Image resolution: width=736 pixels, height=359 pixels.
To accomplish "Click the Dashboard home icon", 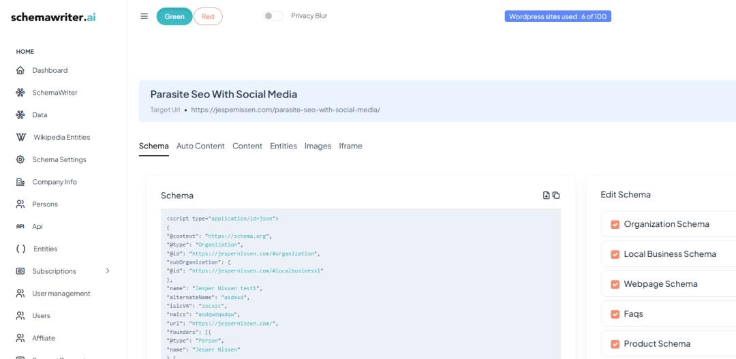I will 20,70.
